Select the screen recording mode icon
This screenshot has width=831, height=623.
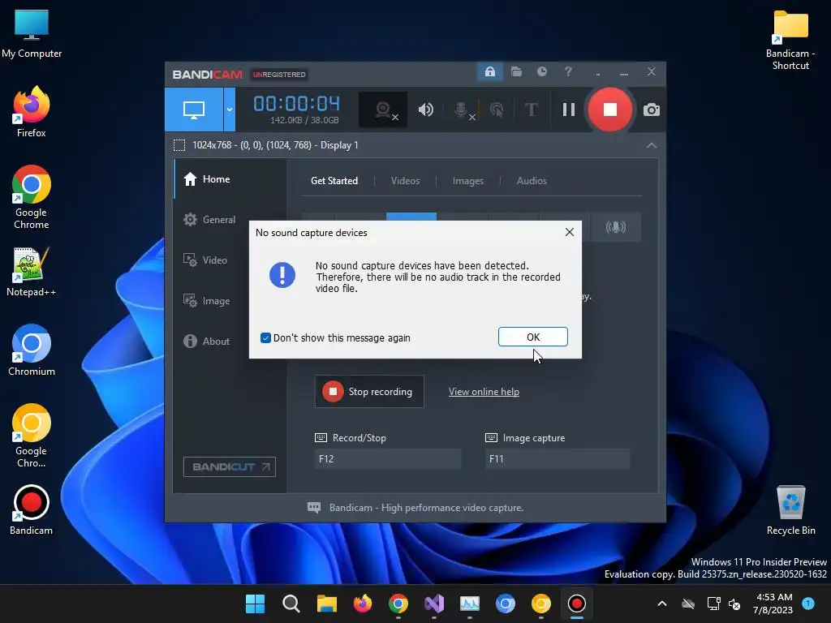pos(194,110)
